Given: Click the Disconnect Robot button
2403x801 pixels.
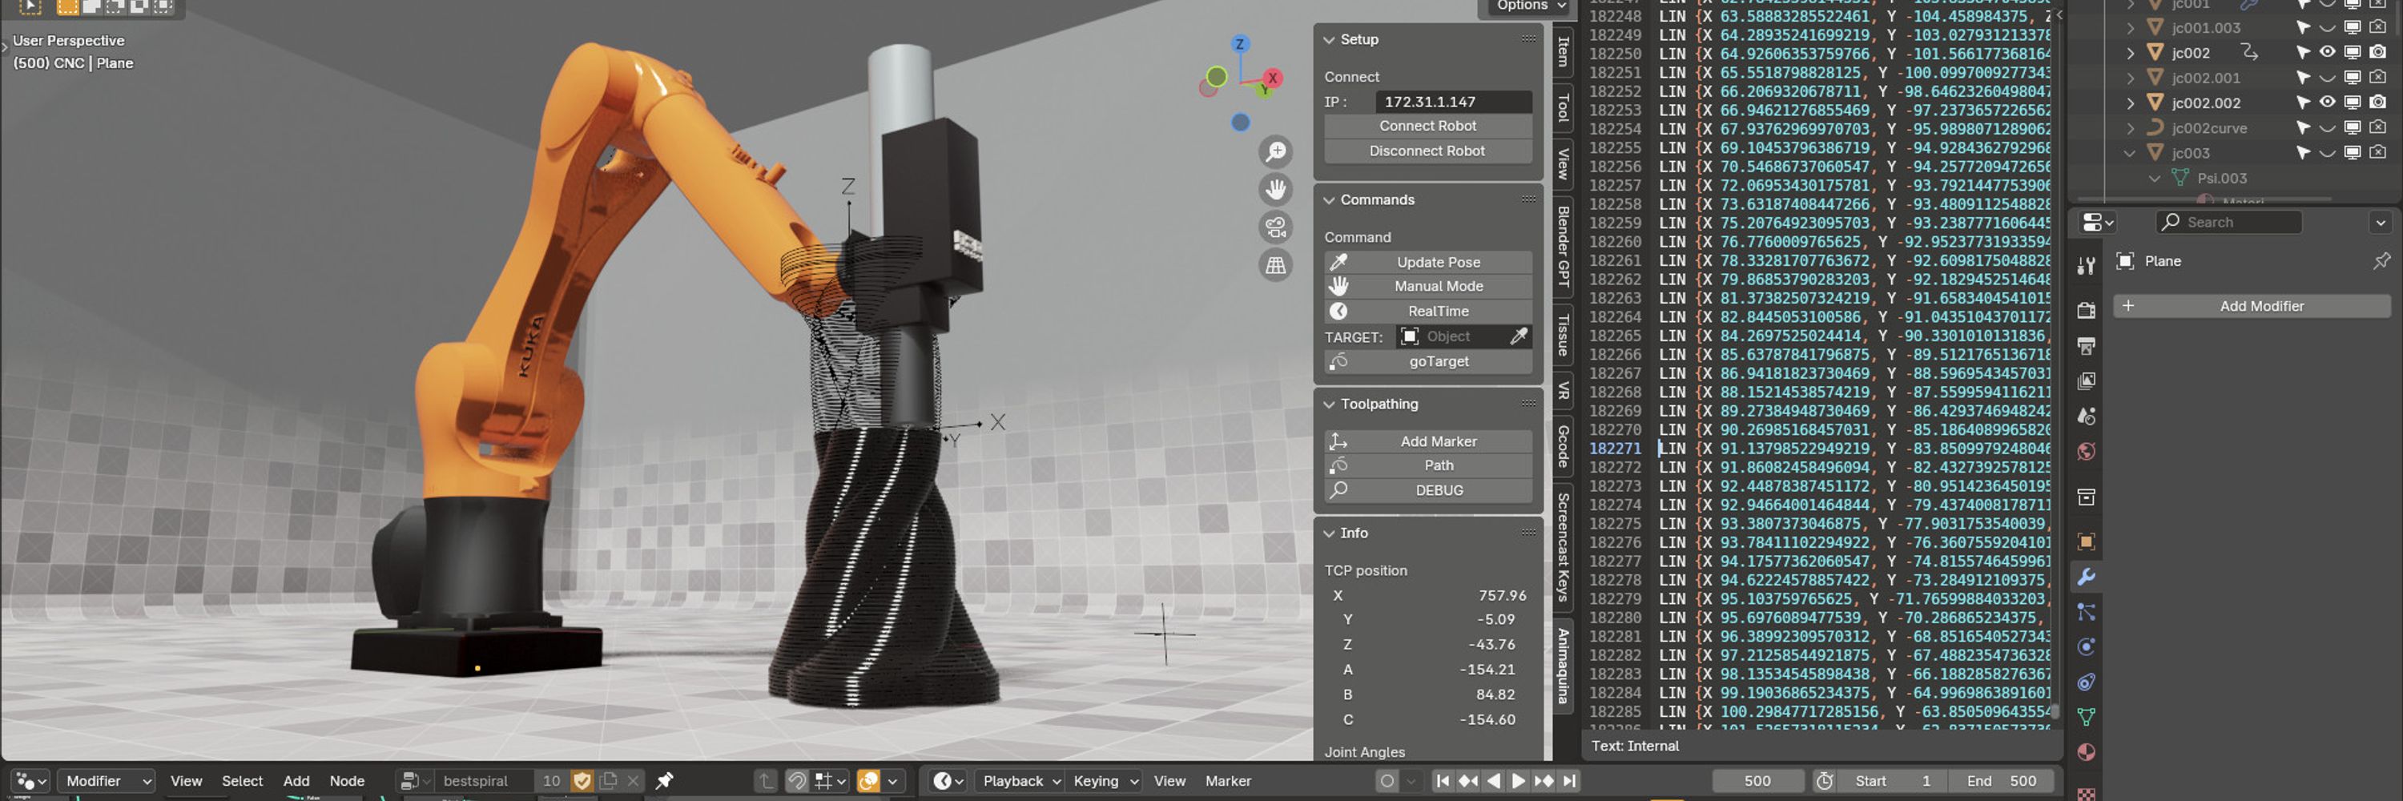Looking at the screenshot, I should (x=1427, y=151).
